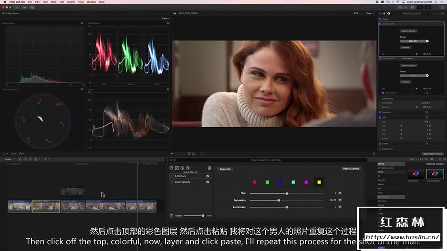Reset the Hue value with its reset icon
This screenshot has width=447, height=251.
click(x=340, y=193)
